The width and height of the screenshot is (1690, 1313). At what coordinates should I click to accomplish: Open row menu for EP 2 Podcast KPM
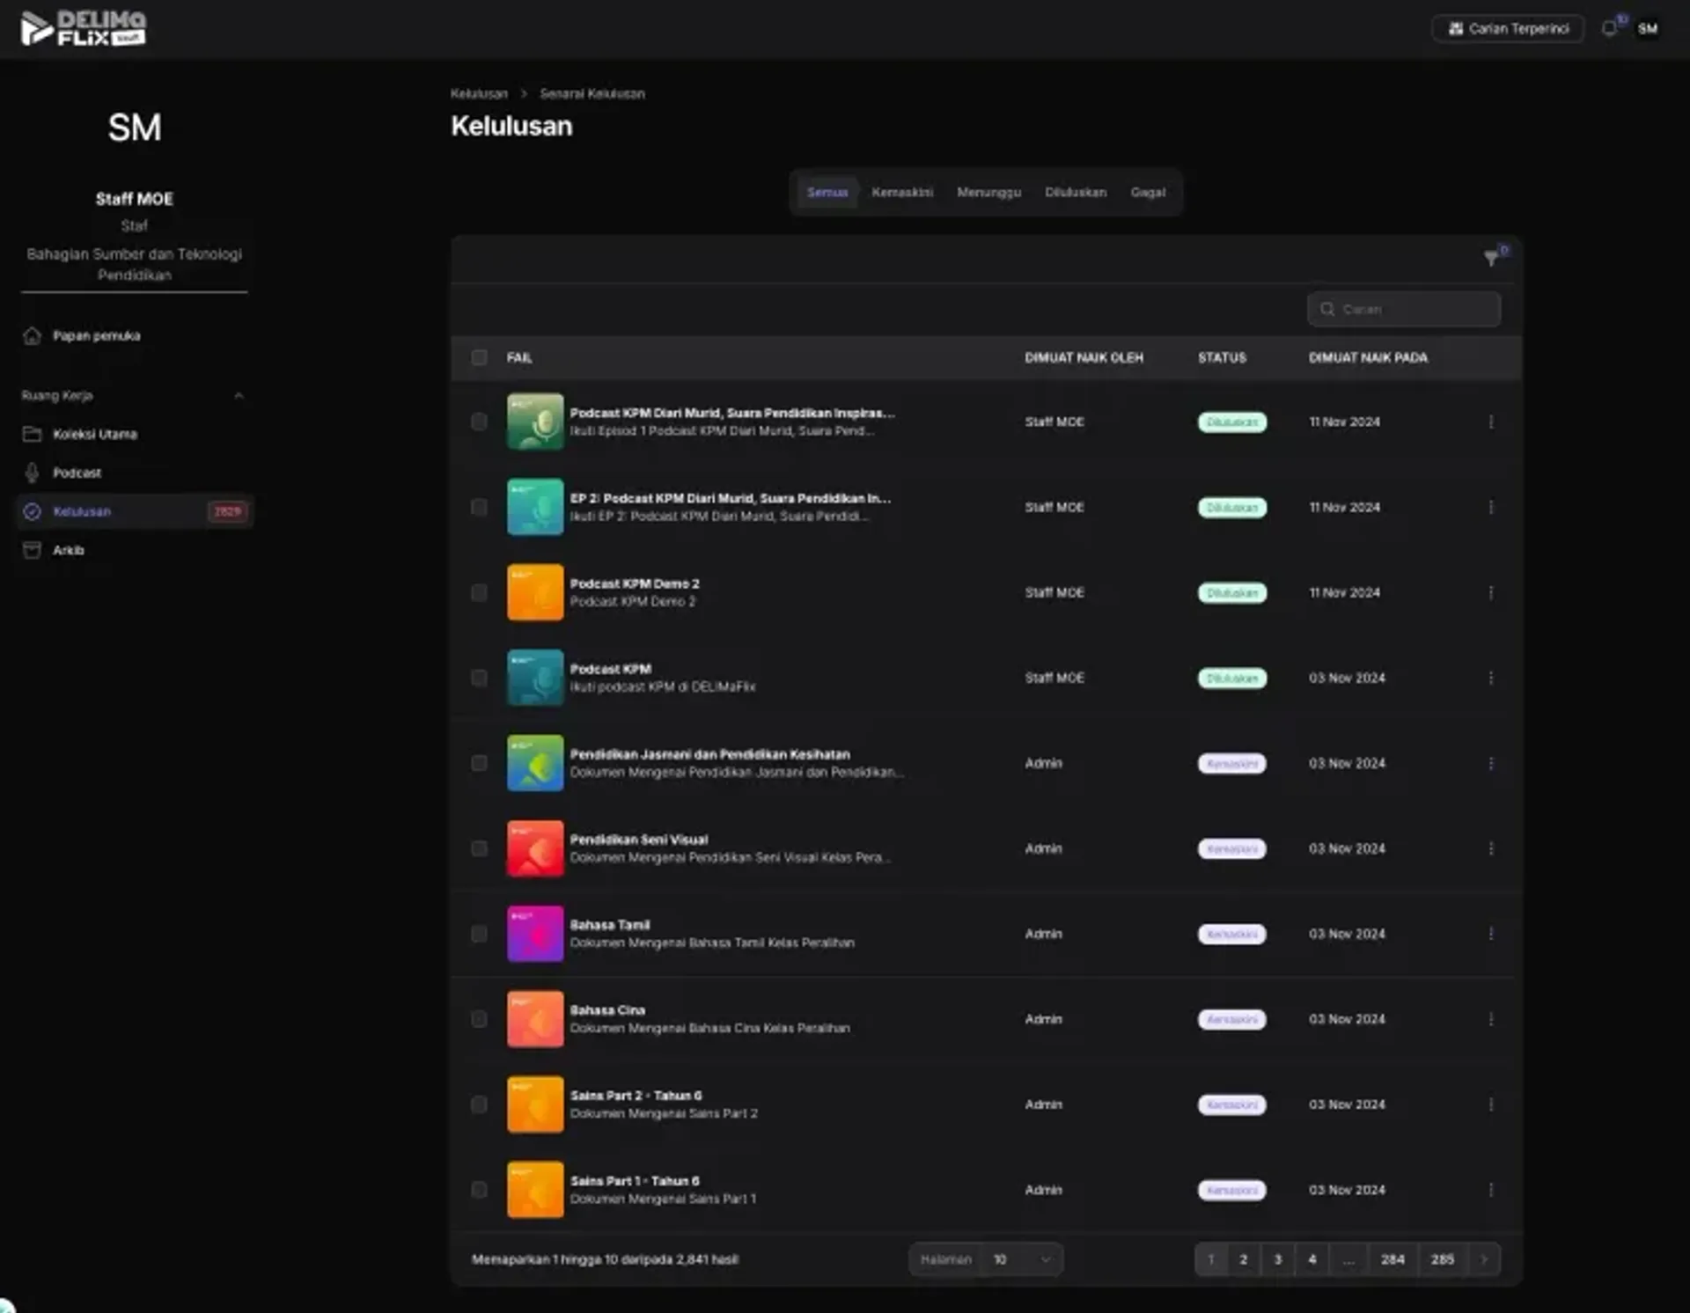tap(1490, 507)
